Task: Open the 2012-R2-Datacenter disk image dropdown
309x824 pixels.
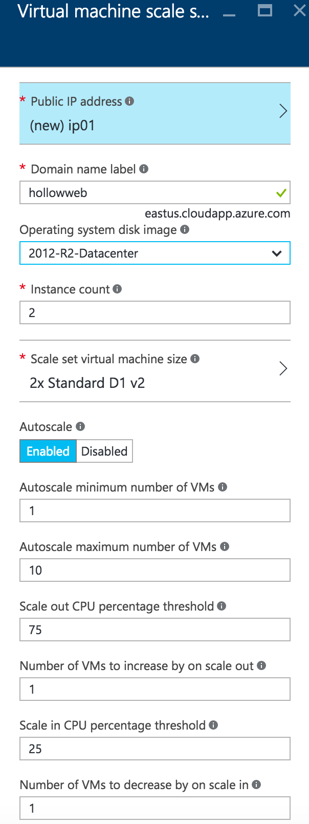Action: 154,253
